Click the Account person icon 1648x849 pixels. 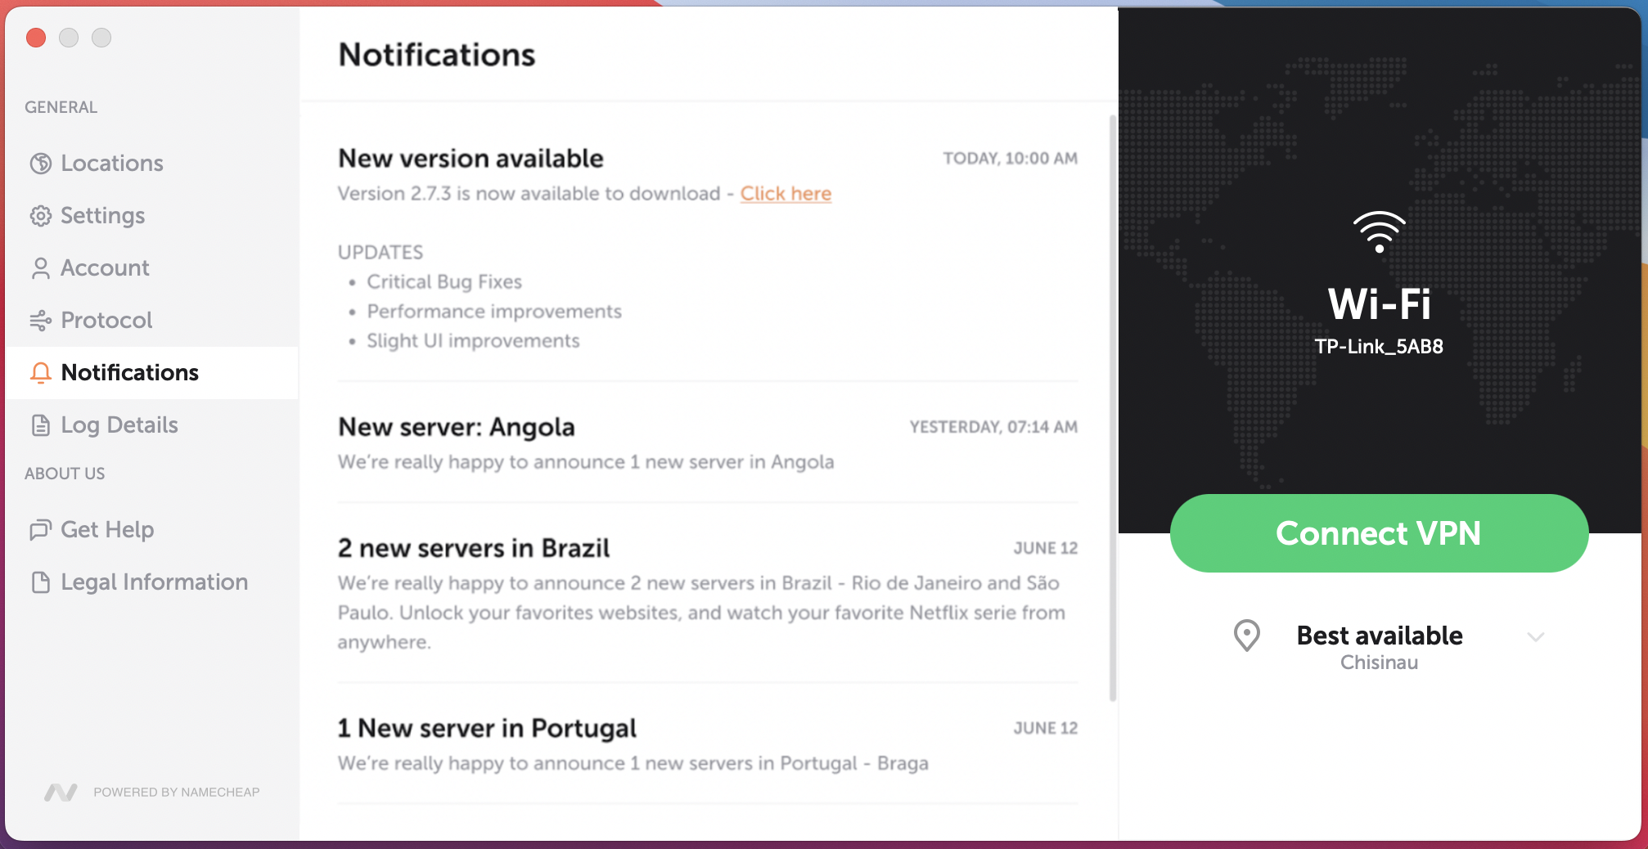(40, 268)
